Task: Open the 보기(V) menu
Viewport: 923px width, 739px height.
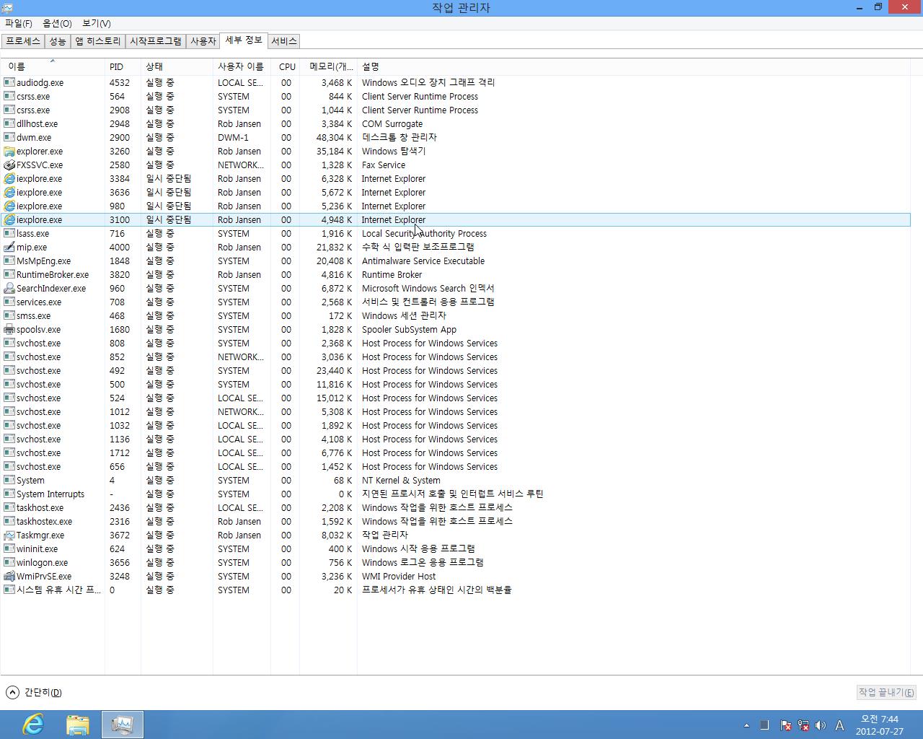Action: (96, 23)
